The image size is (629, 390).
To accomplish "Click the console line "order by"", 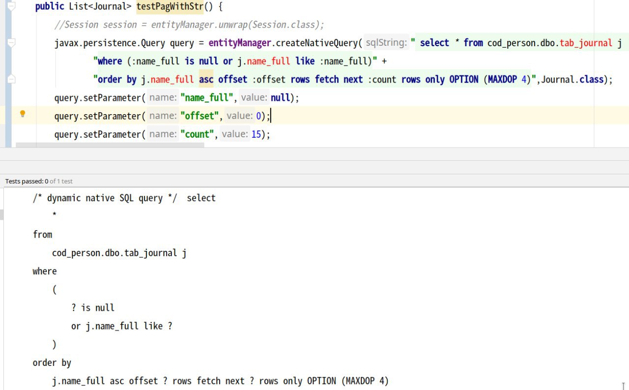I will coord(52,363).
